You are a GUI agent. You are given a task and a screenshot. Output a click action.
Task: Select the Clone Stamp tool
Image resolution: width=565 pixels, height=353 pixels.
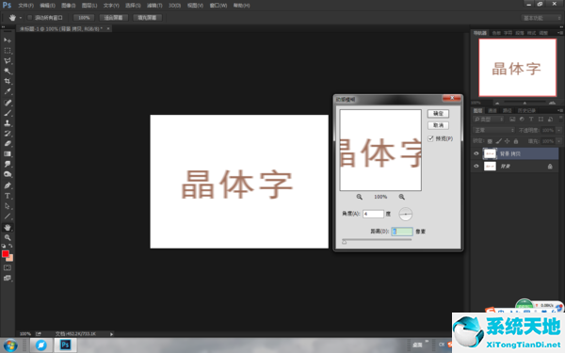[8, 123]
